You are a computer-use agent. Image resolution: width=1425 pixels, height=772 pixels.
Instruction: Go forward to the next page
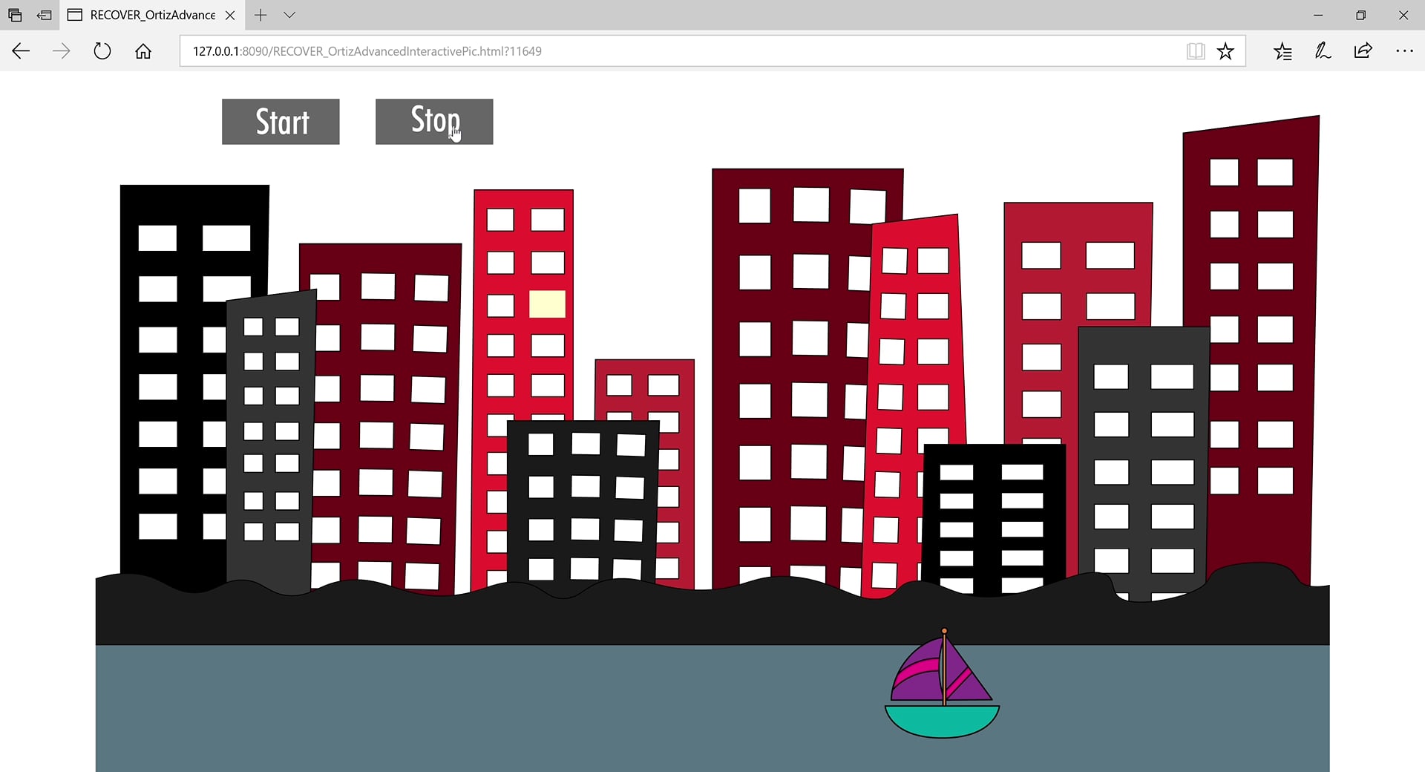pyautogui.click(x=62, y=51)
